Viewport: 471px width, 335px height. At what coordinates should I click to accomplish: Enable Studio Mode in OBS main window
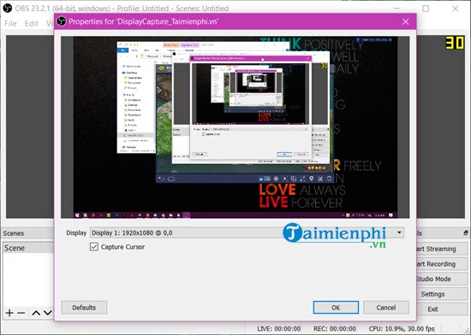click(x=441, y=279)
